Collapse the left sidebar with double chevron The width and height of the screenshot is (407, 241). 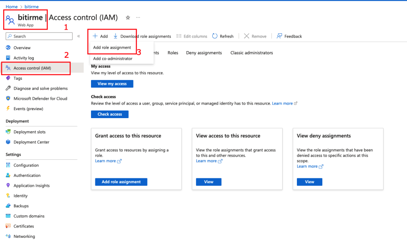pos(78,36)
